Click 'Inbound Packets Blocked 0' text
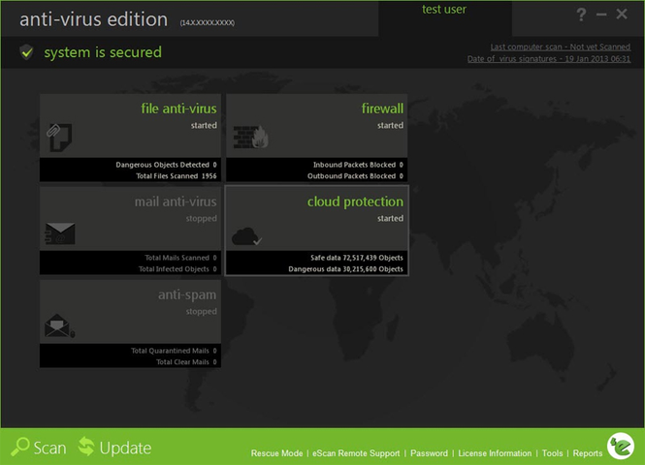 coord(358,165)
